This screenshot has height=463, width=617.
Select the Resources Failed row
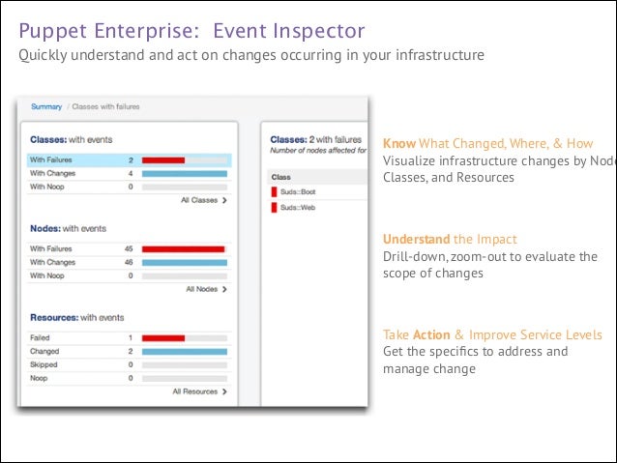129,338
